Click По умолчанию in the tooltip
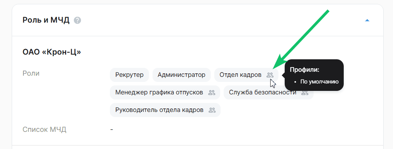This screenshot has width=393, height=149. click(x=319, y=82)
